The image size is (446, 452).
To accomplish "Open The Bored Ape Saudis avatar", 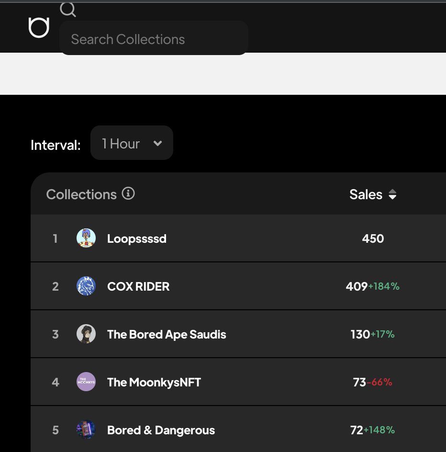I will 86,334.
